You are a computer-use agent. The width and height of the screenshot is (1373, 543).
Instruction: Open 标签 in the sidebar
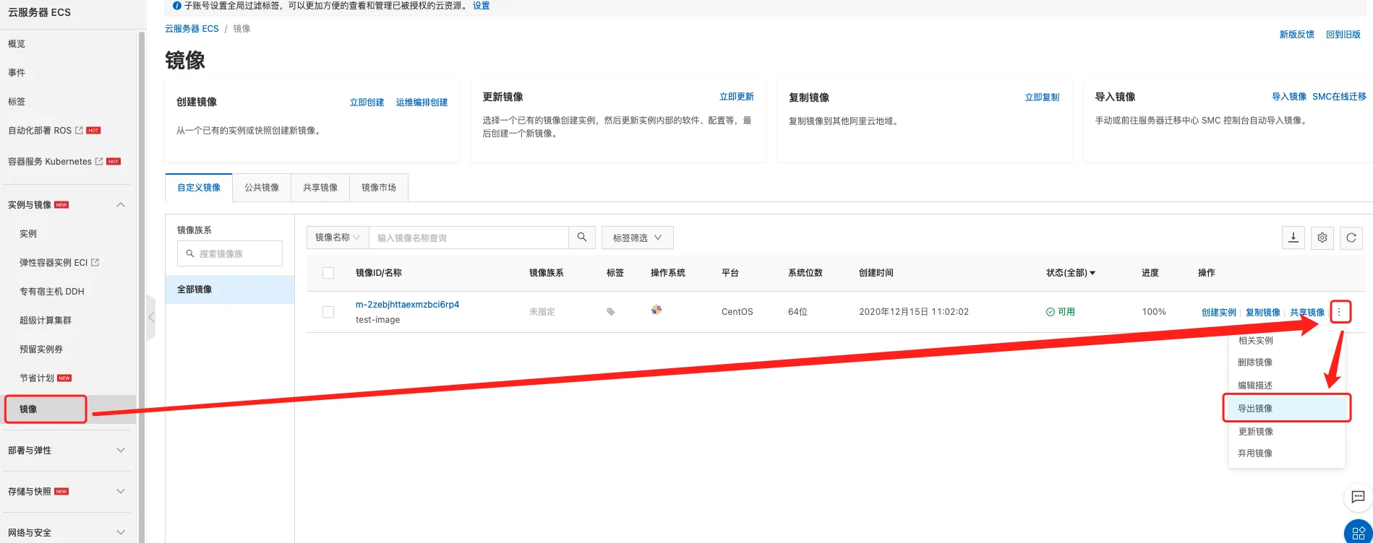pos(17,102)
